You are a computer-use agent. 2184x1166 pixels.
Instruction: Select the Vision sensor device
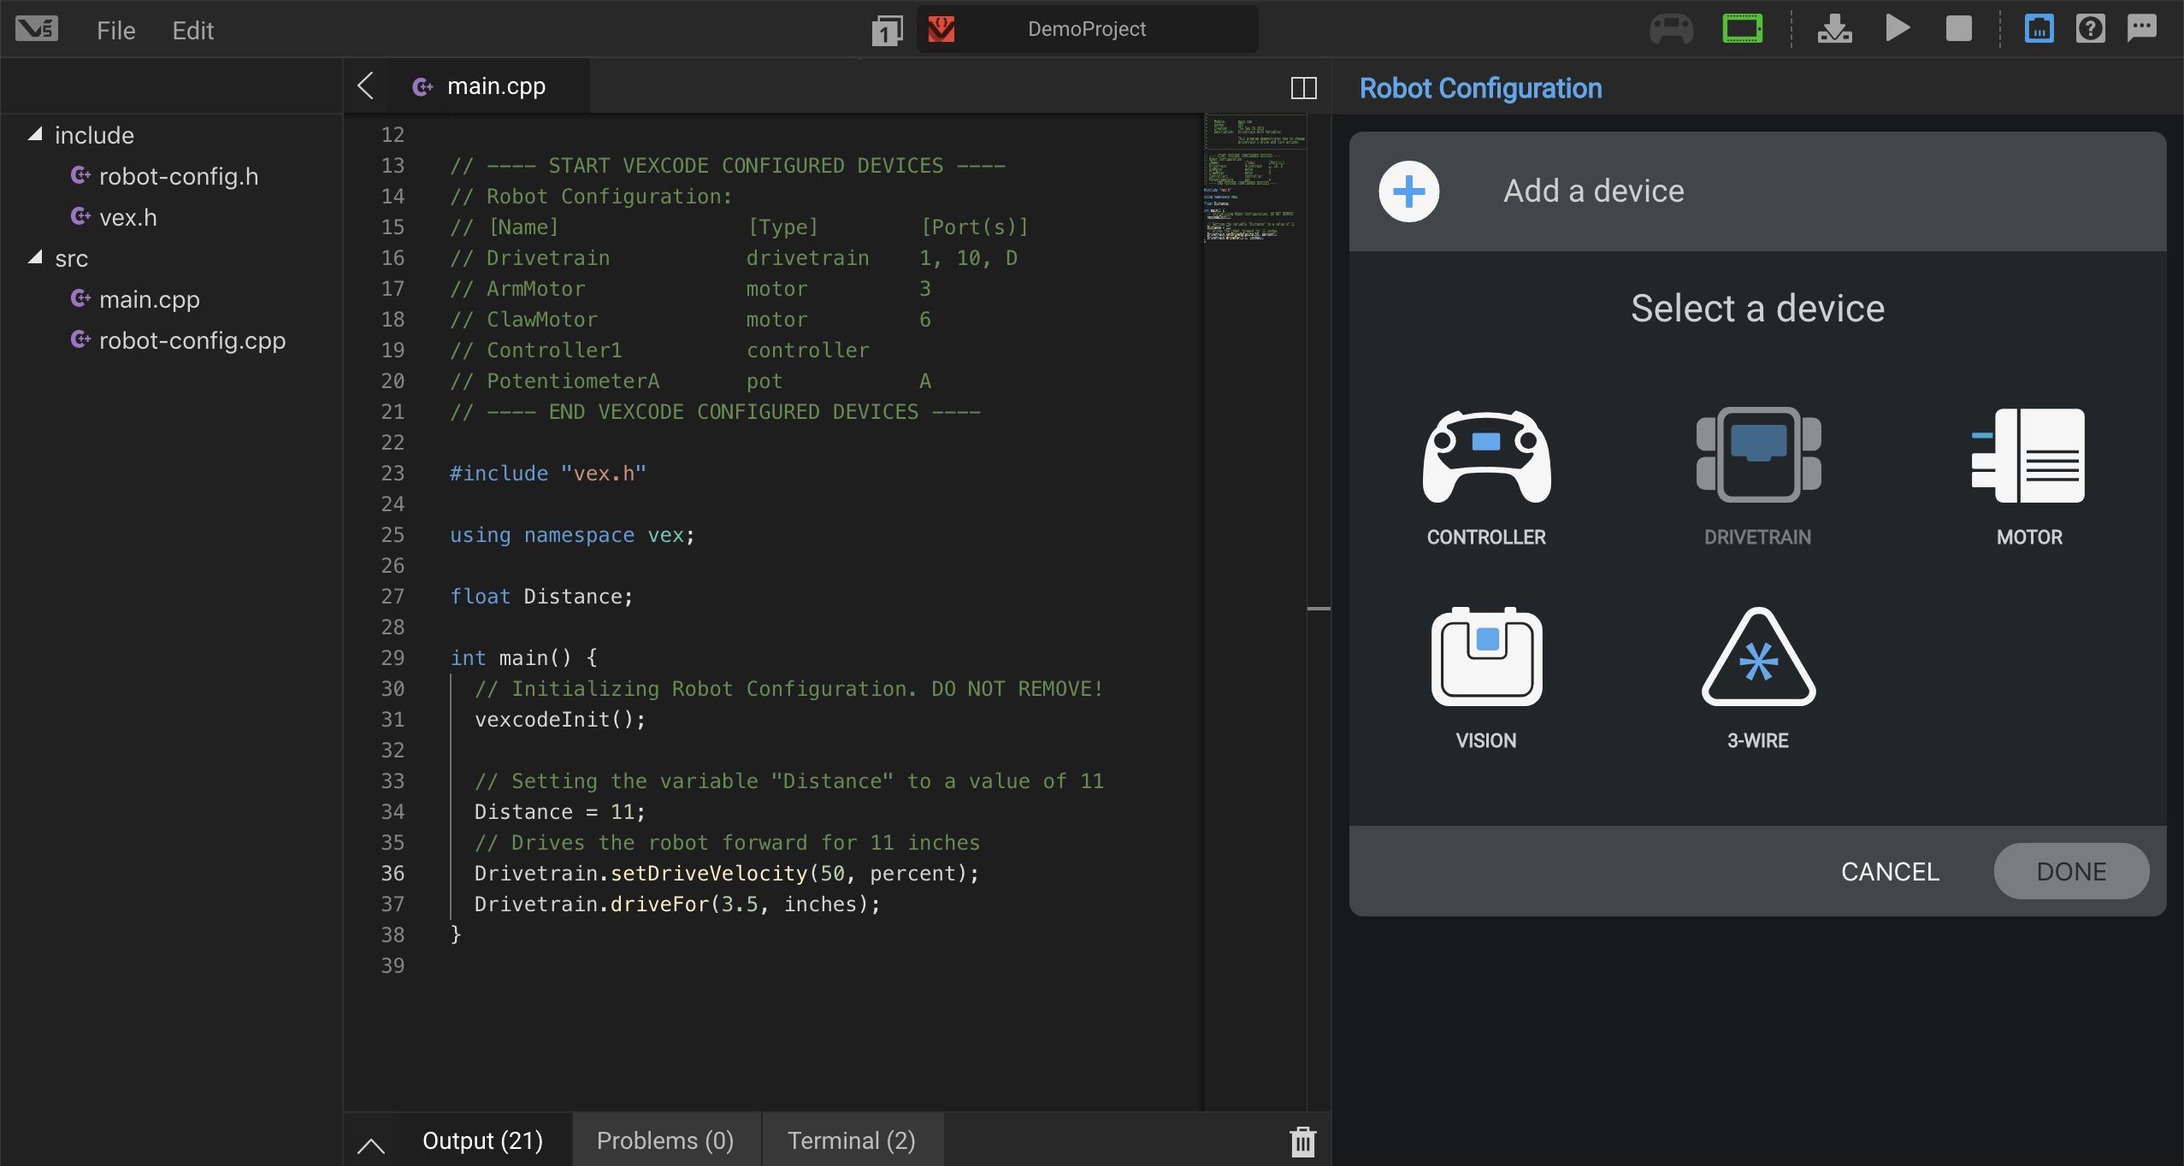point(1486,679)
